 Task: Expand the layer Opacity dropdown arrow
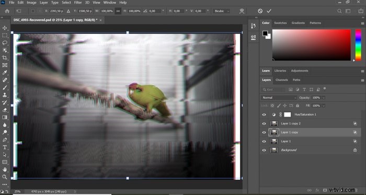(x=323, y=98)
